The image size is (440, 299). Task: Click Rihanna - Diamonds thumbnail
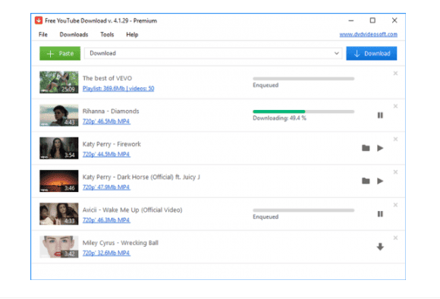coord(59,115)
